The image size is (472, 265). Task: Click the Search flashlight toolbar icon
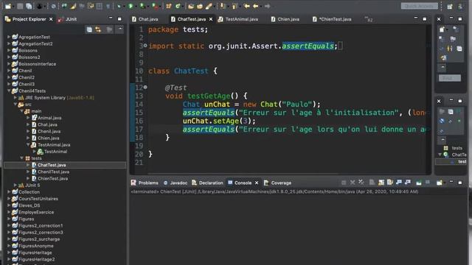pyautogui.click(x=209, y=6)
